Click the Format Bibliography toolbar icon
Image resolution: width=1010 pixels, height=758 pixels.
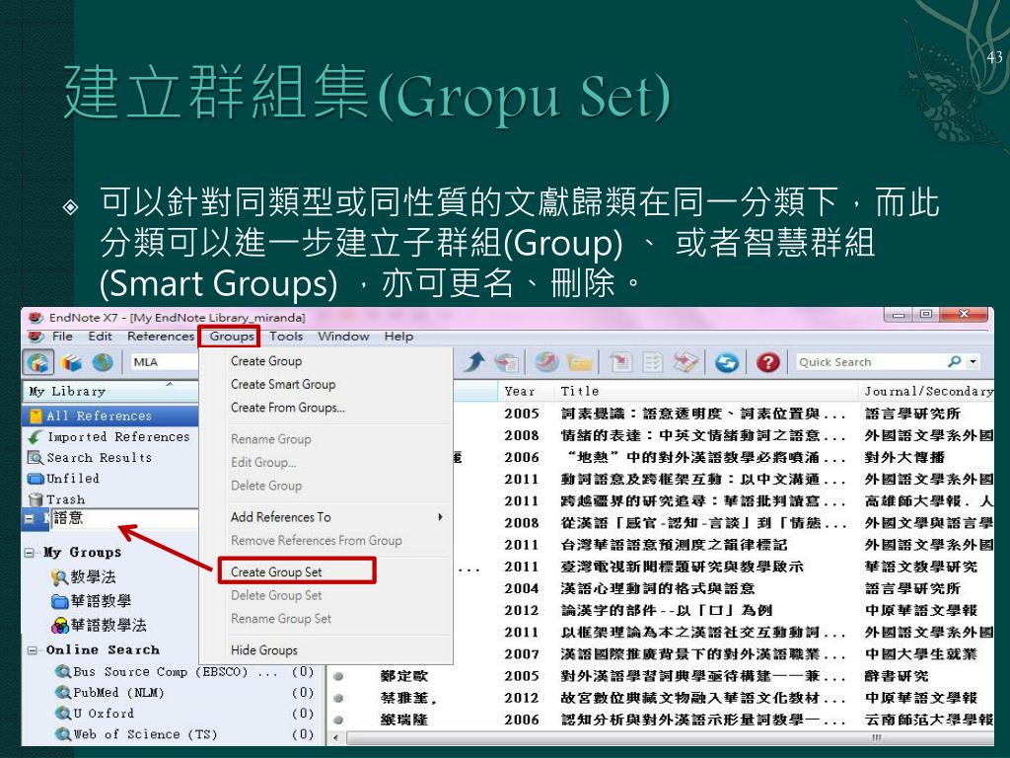653,362
